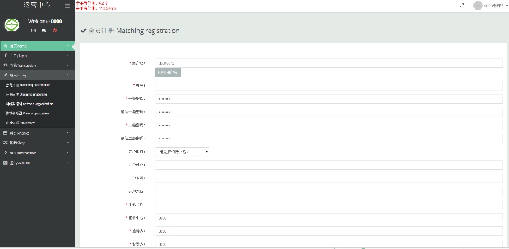Open the Information sidebar menu
509x249 pixels.
tap(37, 153)
